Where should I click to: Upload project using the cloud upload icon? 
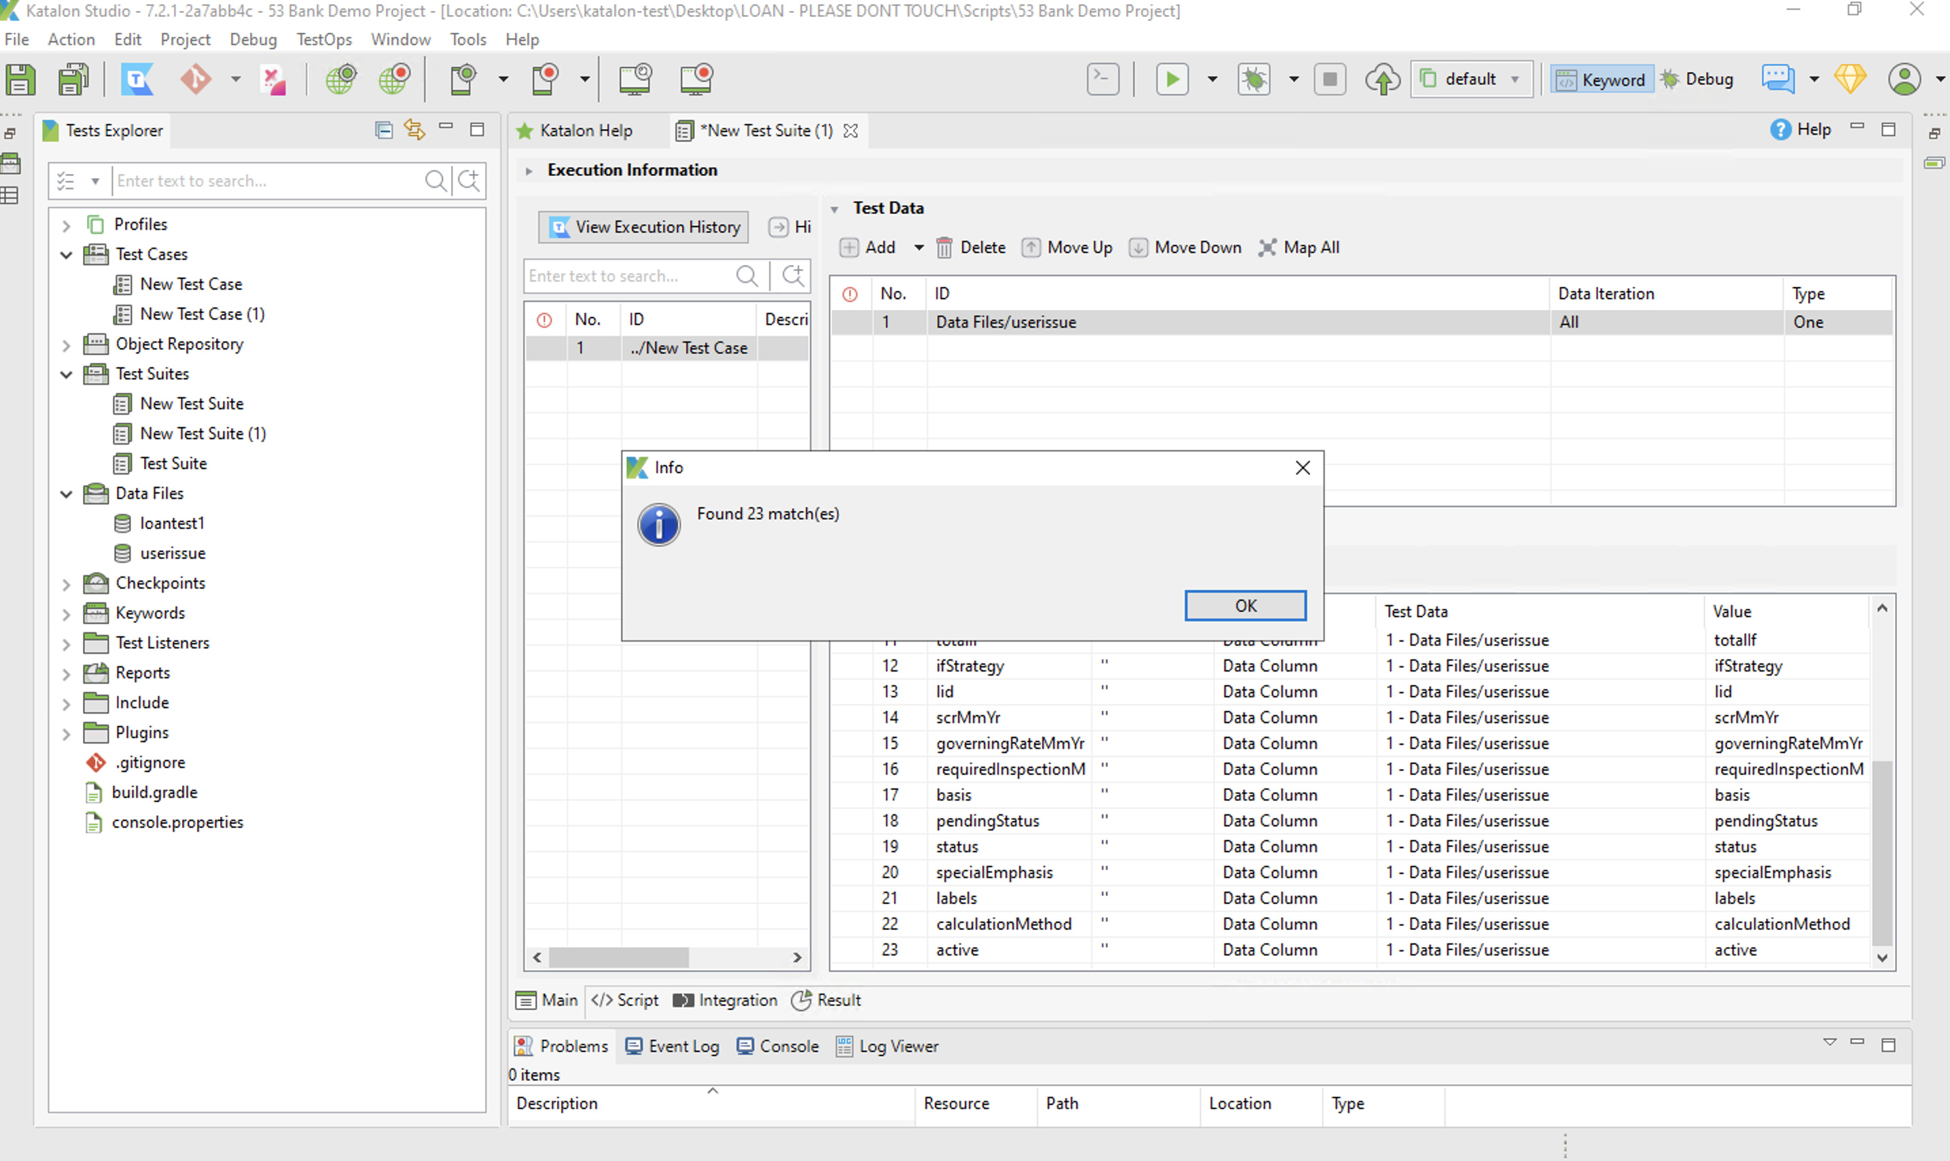point(1383,79)
